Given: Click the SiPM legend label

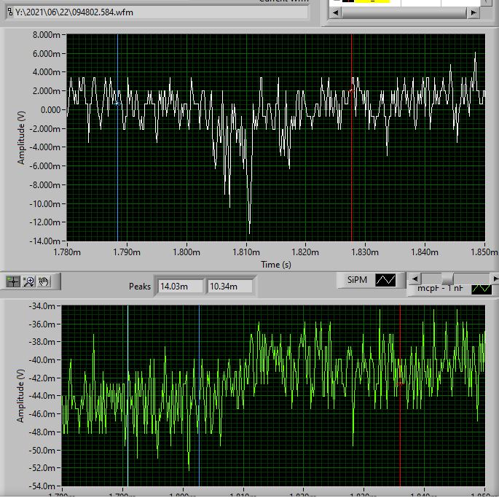Looking at the screenshot, I should click(356, 280).
